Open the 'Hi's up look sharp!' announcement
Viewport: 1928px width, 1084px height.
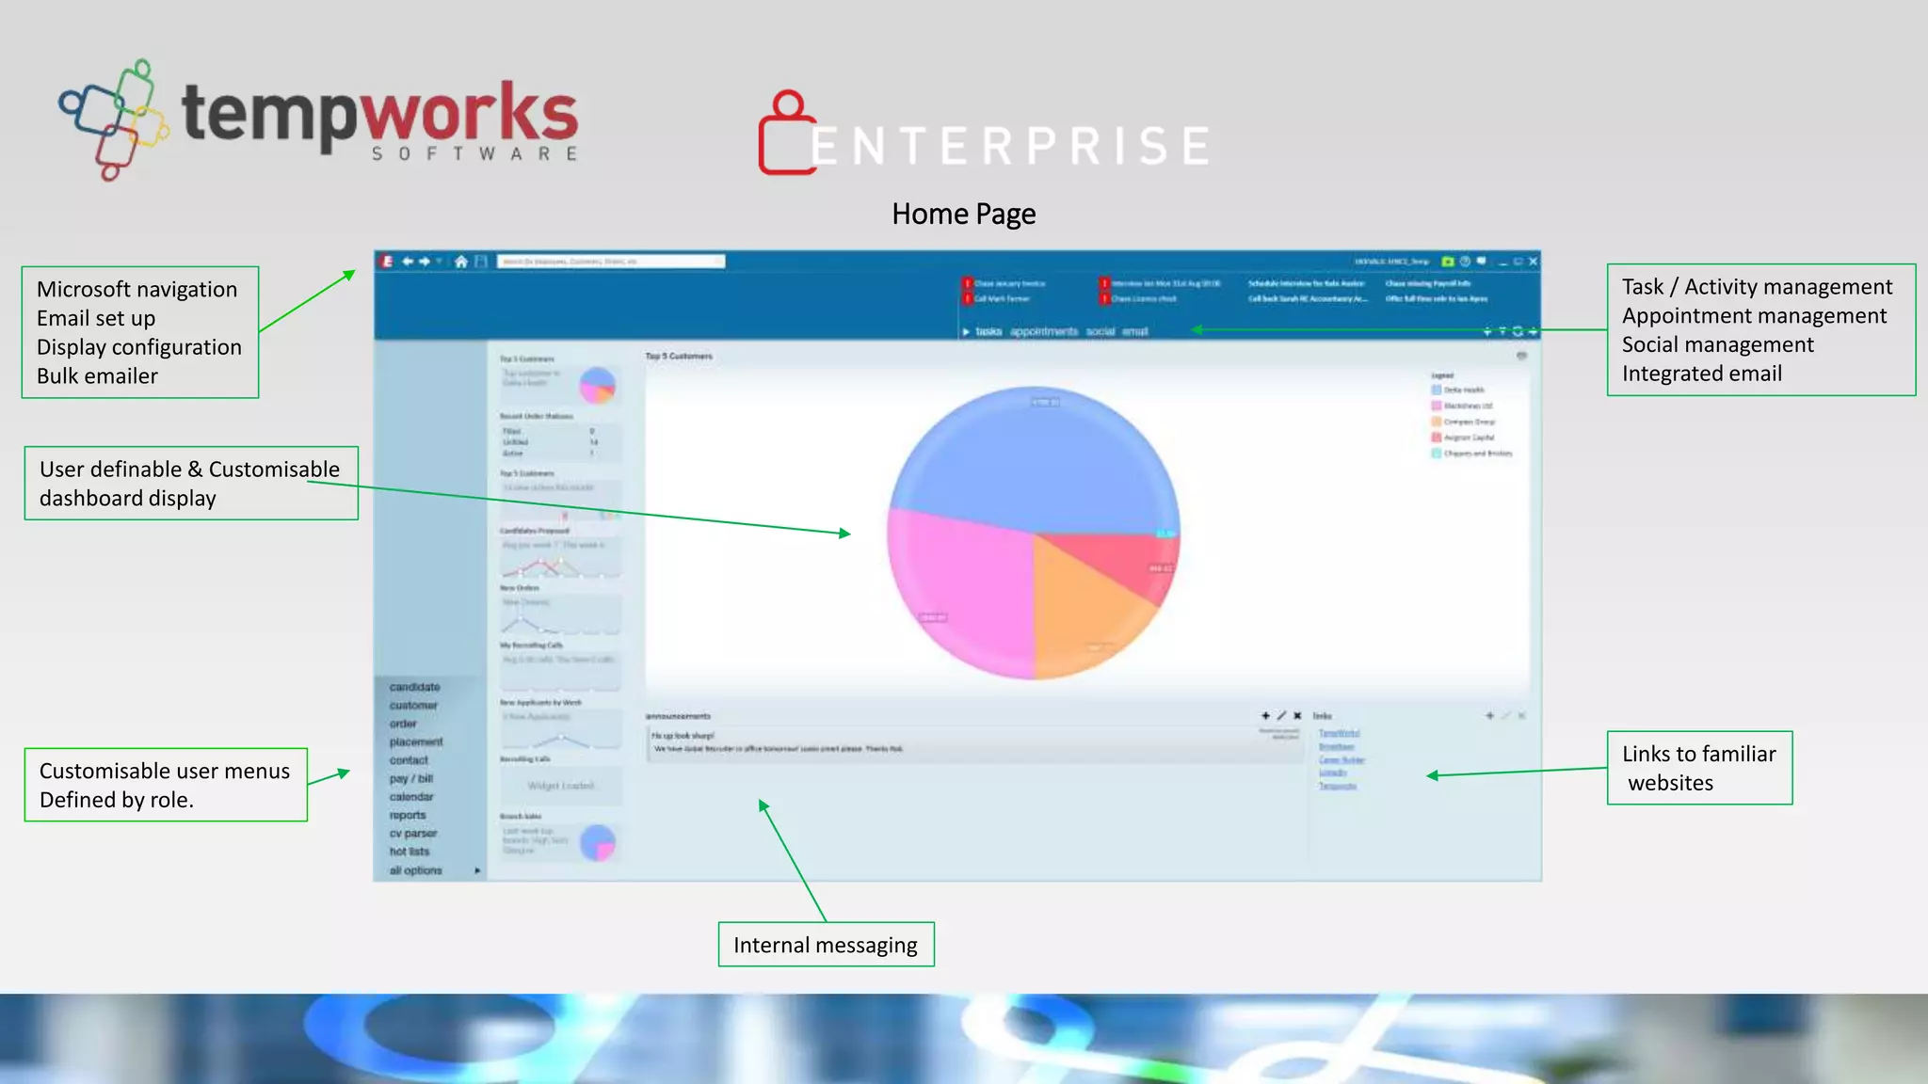(974, 742)
